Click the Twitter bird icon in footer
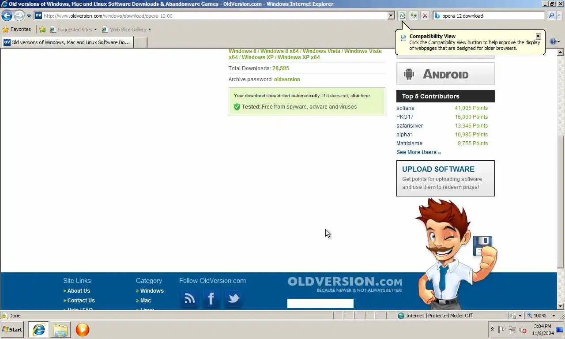The width and height of the screenshot is (565, 339). (233, 299)
